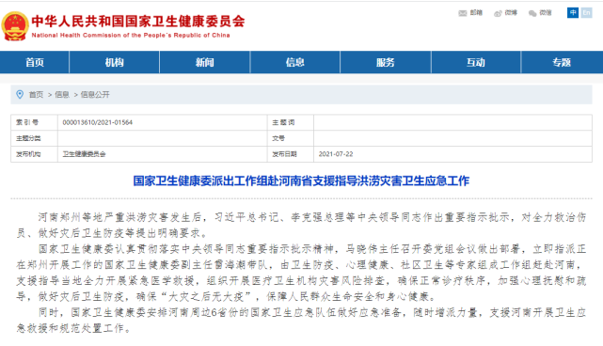
Task: Open the 信息 navigation menu
Action: (295, 62)
